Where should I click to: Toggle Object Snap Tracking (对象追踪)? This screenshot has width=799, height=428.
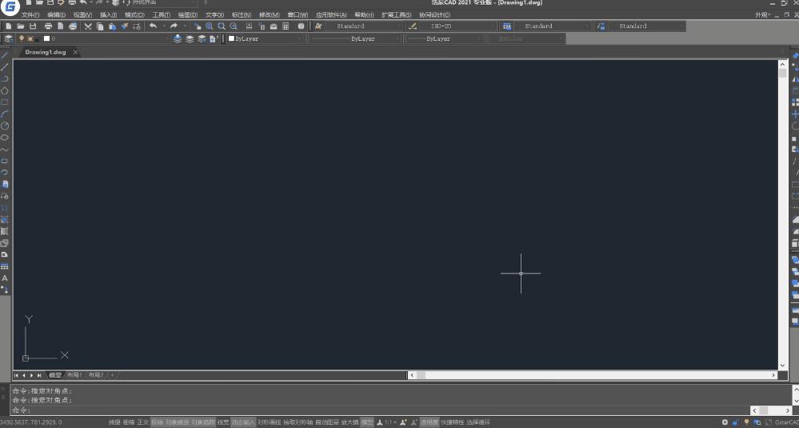tap(203, 422)
